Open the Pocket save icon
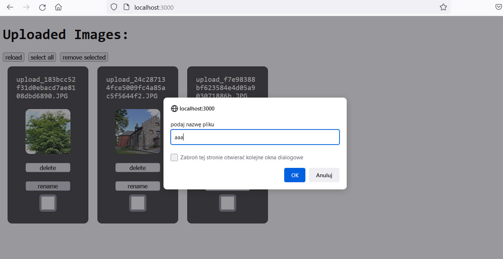Image resolution: width=503 pixels, height=259 pixels. pyautogui.click(x=498, y=7)
